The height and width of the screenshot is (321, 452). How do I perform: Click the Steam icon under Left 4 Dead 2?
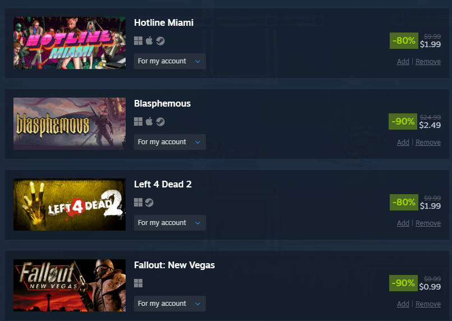(149, 203)
